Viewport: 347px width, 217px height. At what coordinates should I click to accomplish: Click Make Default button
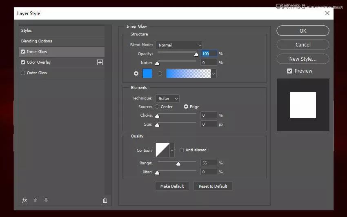(x=172, y=186)
